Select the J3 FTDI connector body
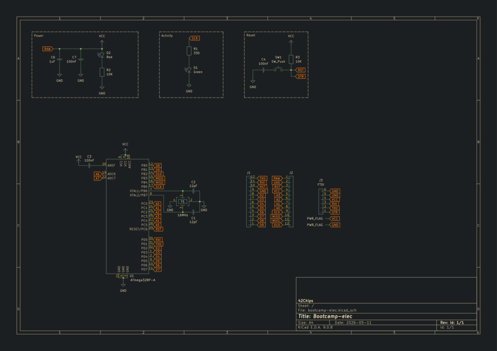497x351 pixels. pos(321,202)
